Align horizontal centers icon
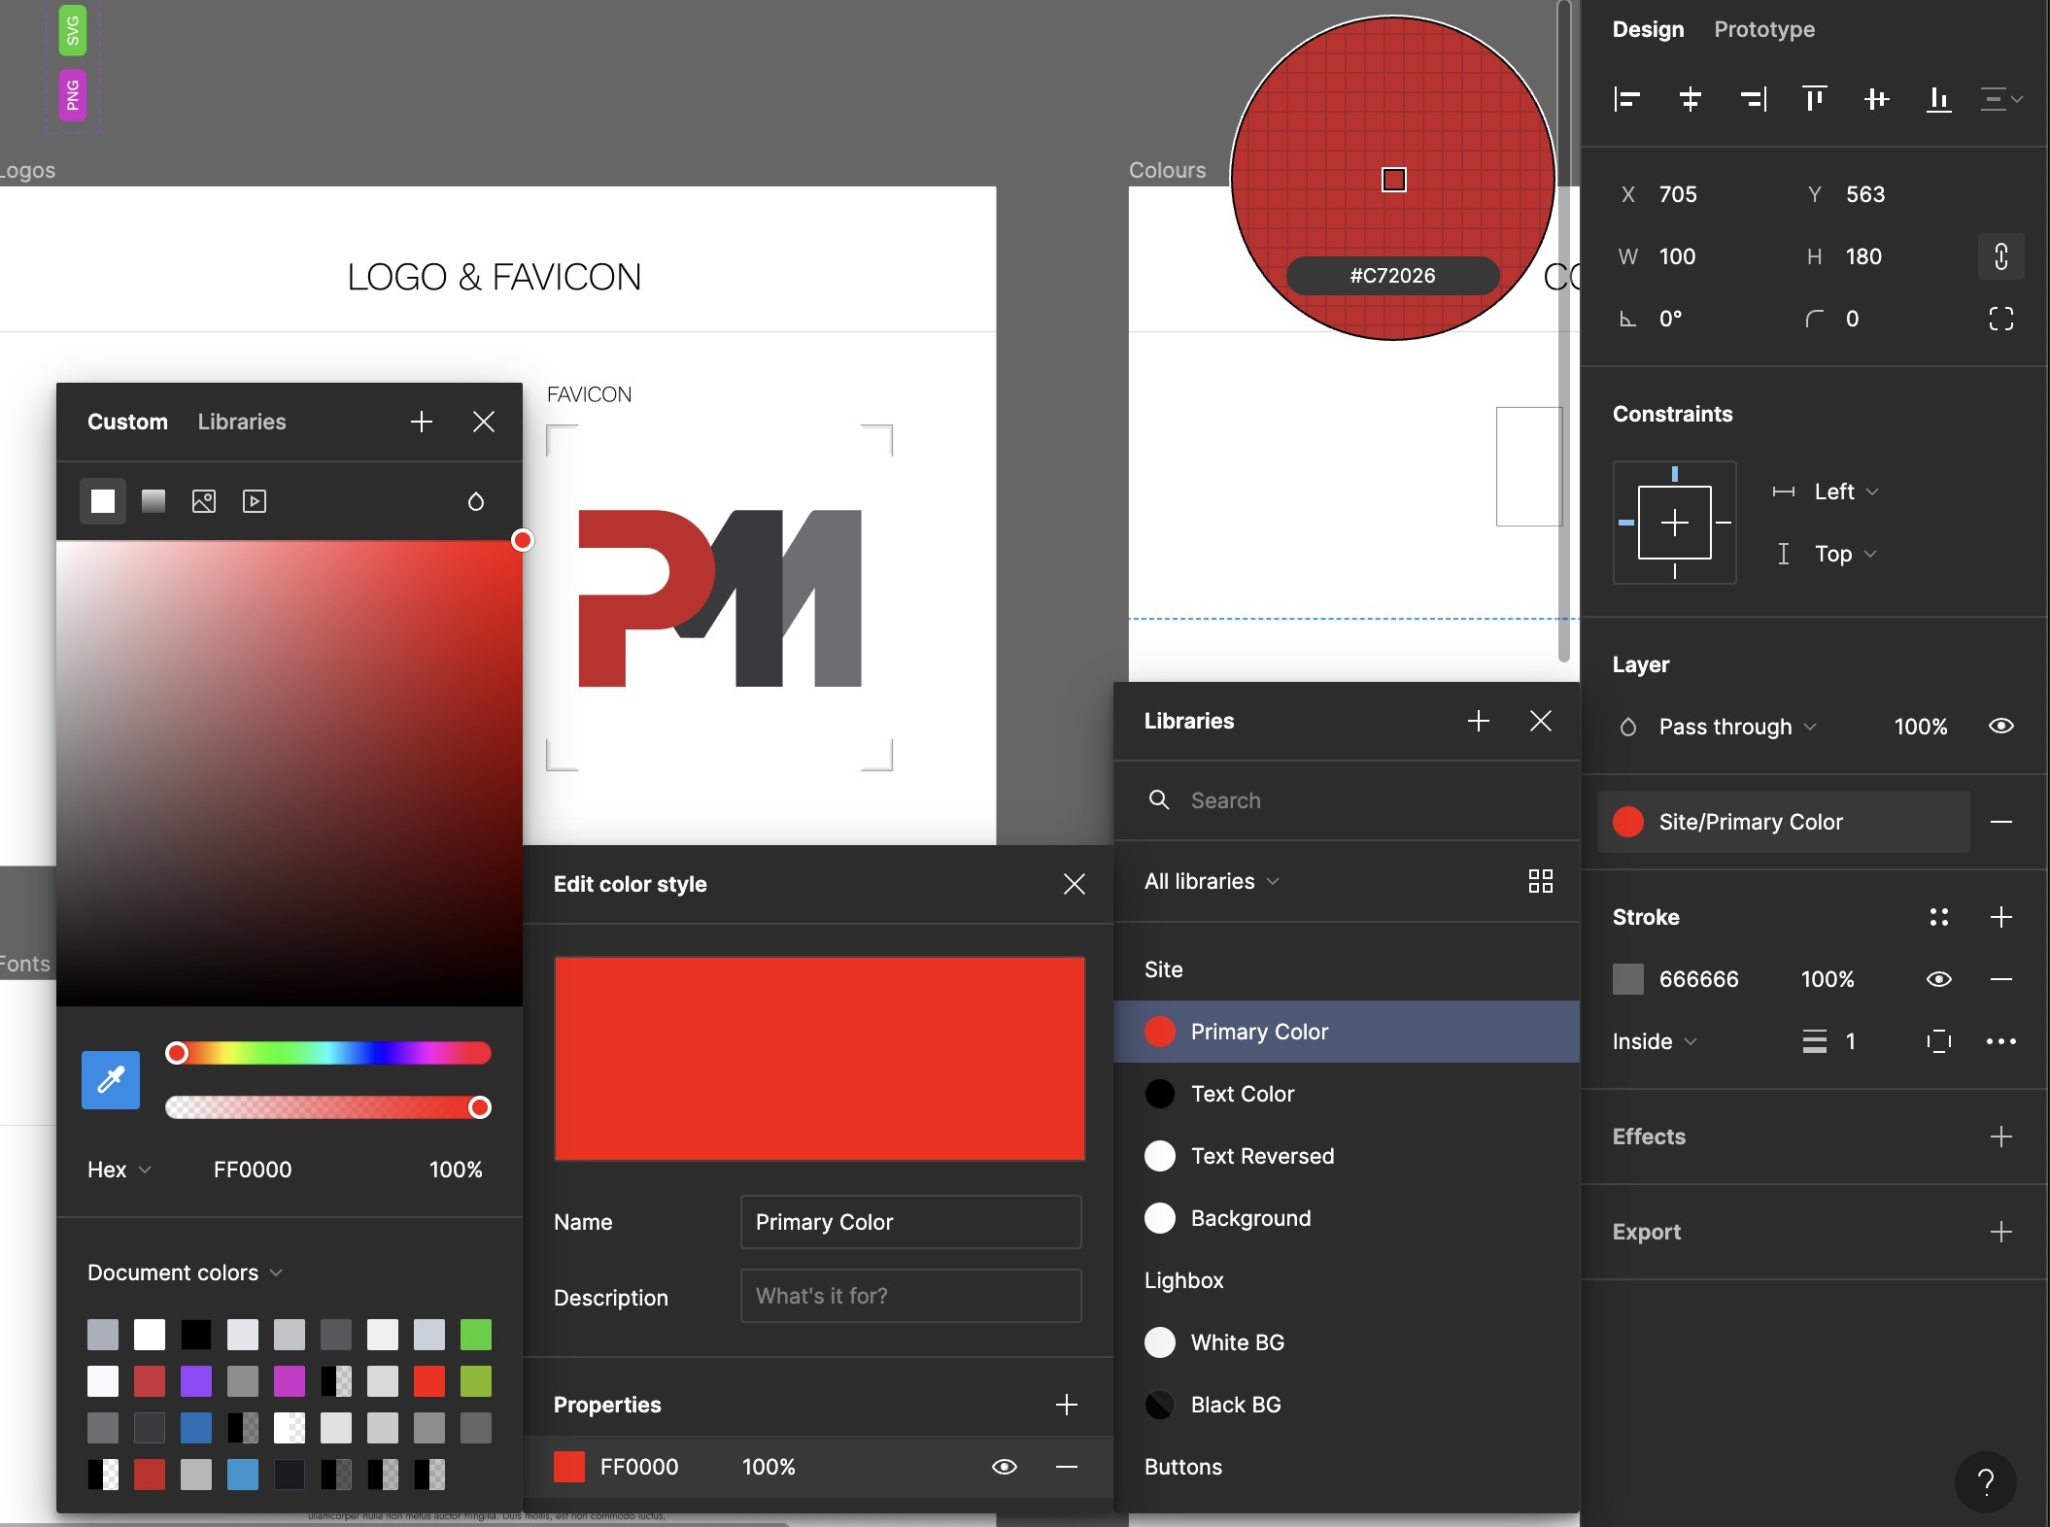The height and width of the screenshot is (1527, 2050). click(1691, 99)
